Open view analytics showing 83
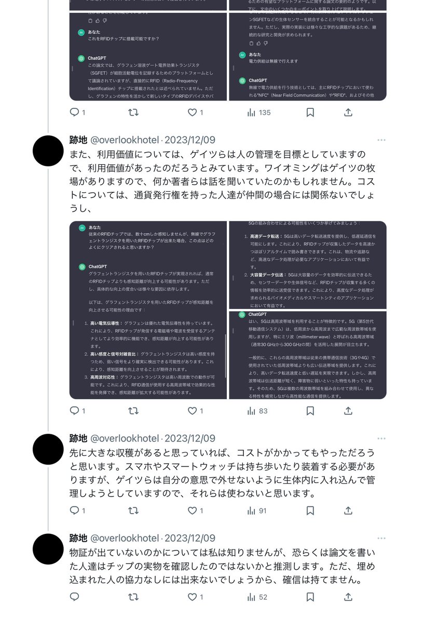 pyautogui.click(x=257, y=411)
